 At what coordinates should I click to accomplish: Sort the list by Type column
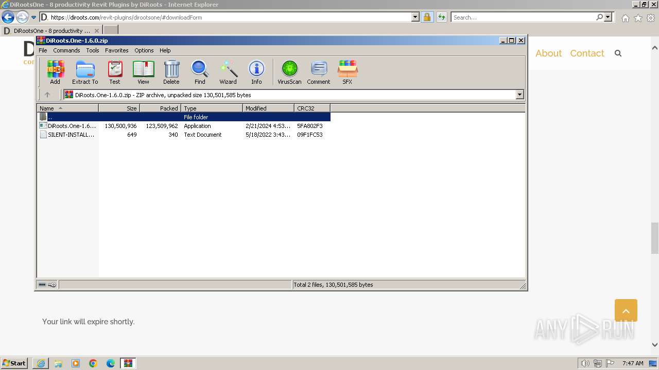pyautogui.click(x=212, y=108)
